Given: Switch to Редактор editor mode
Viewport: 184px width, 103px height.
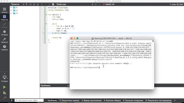Looking at the screenshot, I should tap(5, 18).
